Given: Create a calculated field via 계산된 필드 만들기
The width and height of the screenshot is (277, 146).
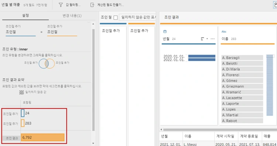Looking at the screenshot, I should pyautogui.click(x=110, y=5).
